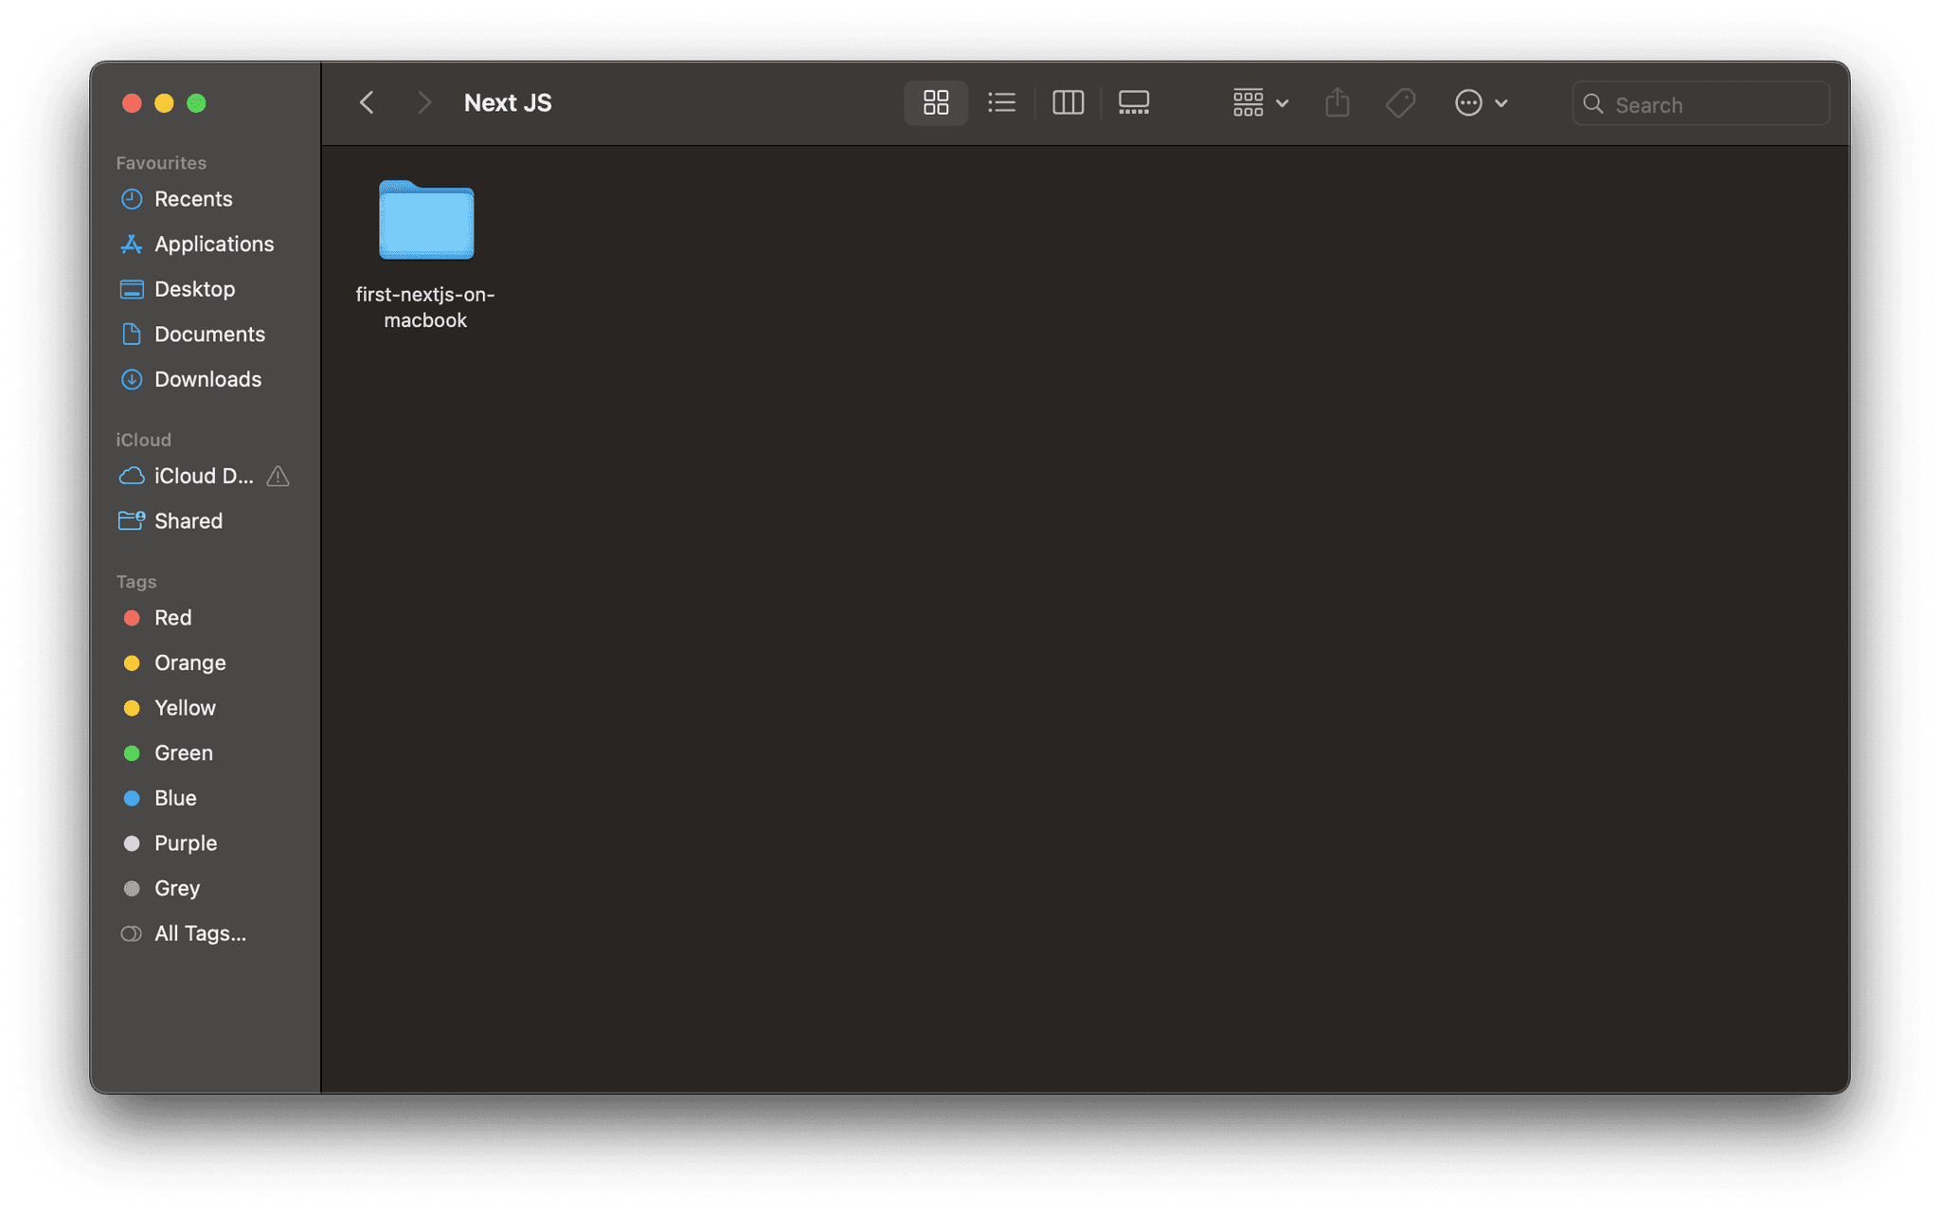Select the first-nextjs-on-macbook folder

coord(426,222)
